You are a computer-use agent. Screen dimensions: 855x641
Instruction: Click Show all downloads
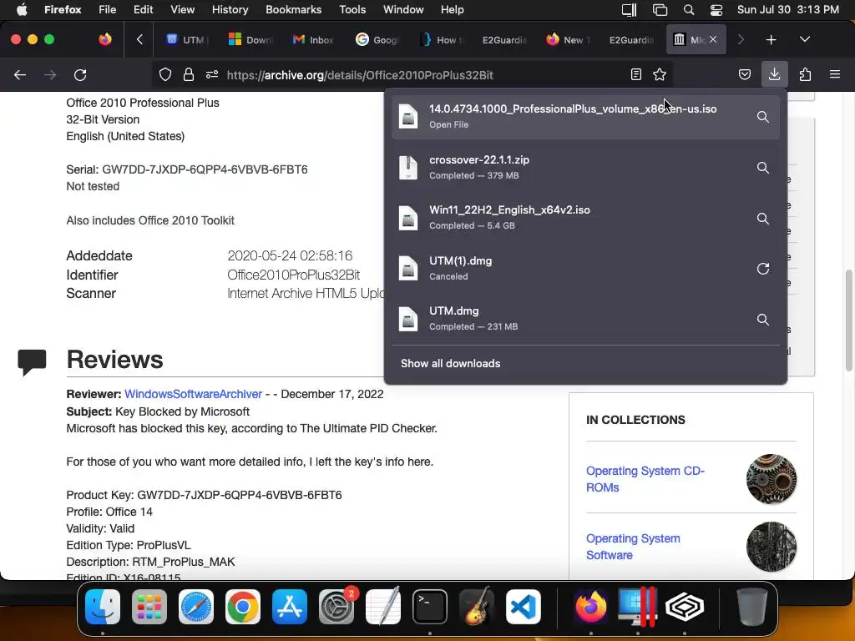(x=450, y=364)
